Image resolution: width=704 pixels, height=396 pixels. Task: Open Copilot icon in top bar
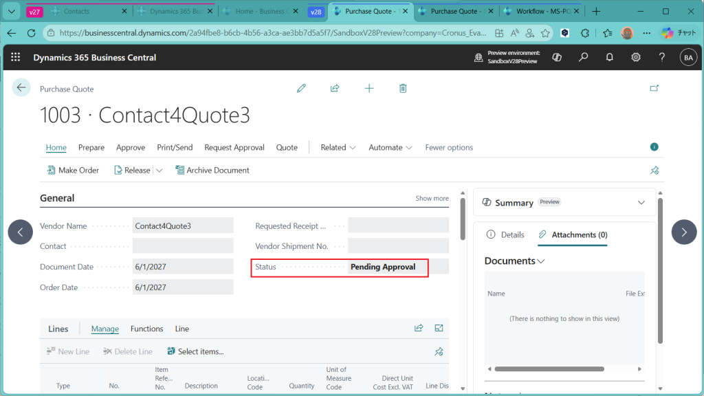coord(558,58)
